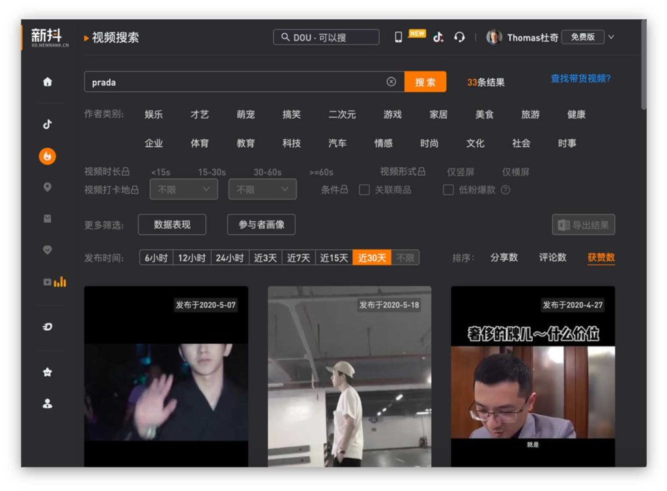The image size is (667, 491).
Task: Click the 导出结果 export button
Action: point(583,225)
